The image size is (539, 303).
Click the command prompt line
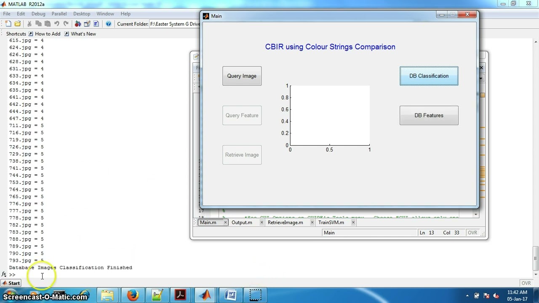click(269, 275)
